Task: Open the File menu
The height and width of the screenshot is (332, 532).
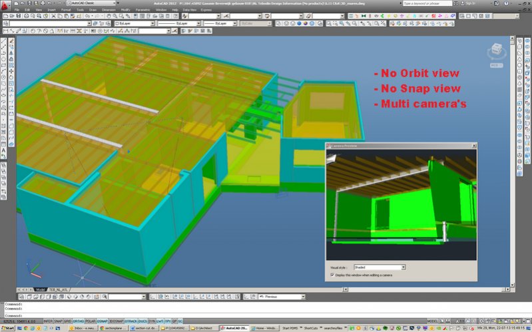Action: [x=17, y=10]
